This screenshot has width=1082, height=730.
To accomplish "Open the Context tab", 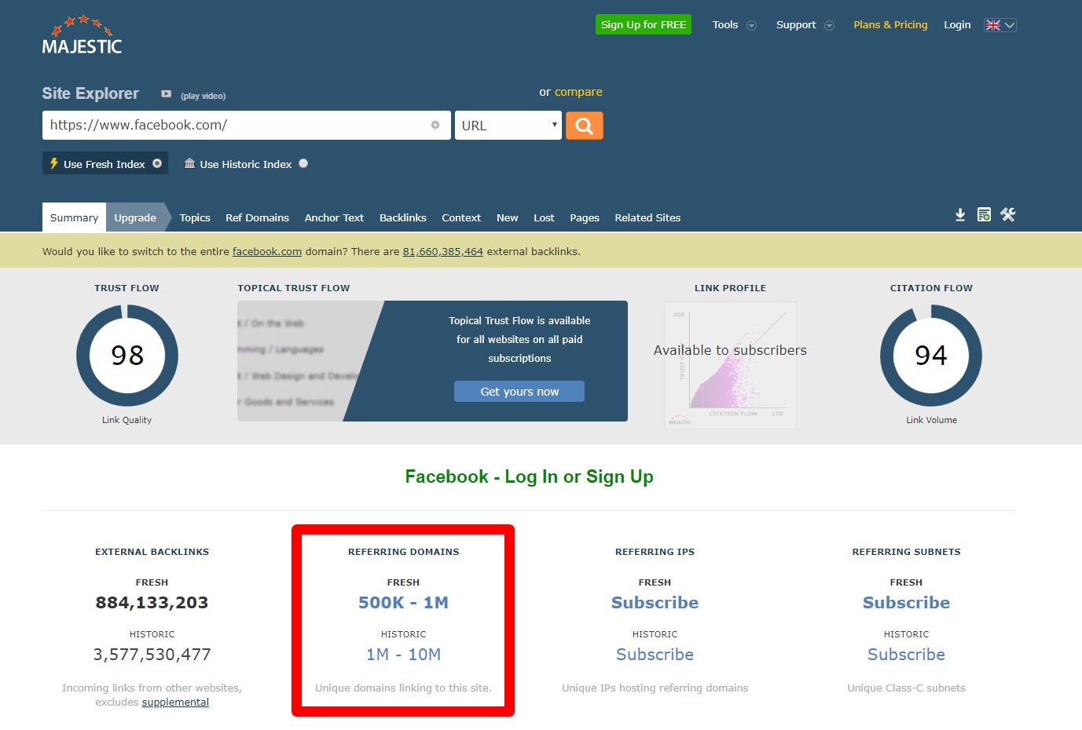I will pos(461,217).
